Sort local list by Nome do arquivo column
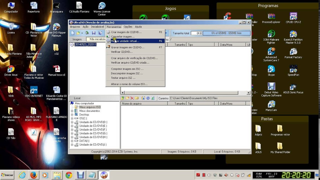This screenshot has height=180, width=320. tap(144, 103)
